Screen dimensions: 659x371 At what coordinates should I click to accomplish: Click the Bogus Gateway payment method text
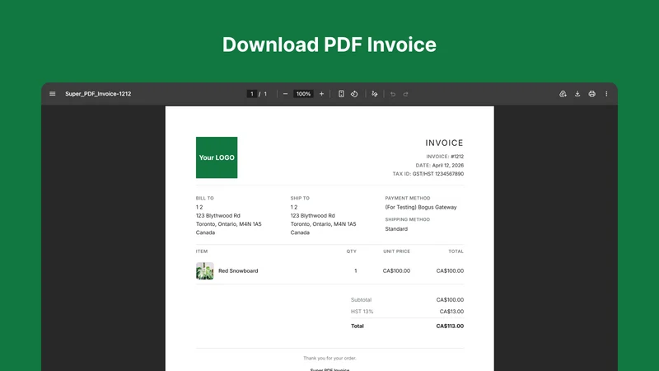tap(421, 208)
